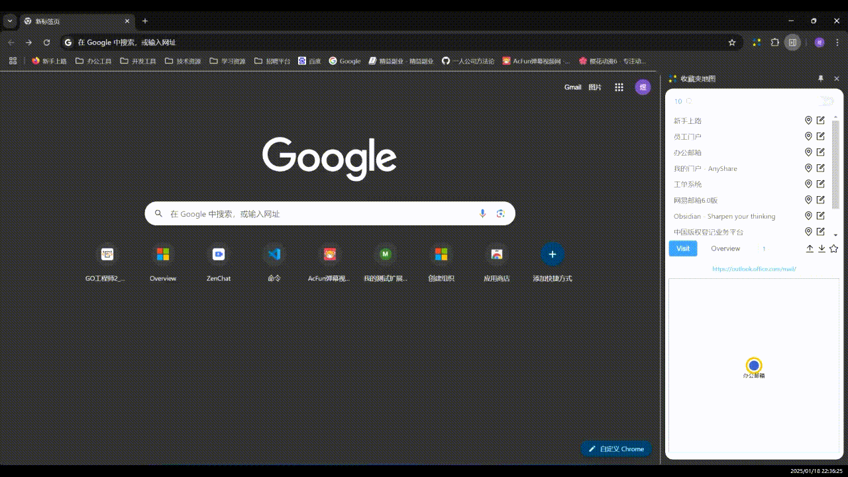This screenshot has height=477, width=848.
Task: Open the outlook.office.com/mail link
Action: [754, 269]
